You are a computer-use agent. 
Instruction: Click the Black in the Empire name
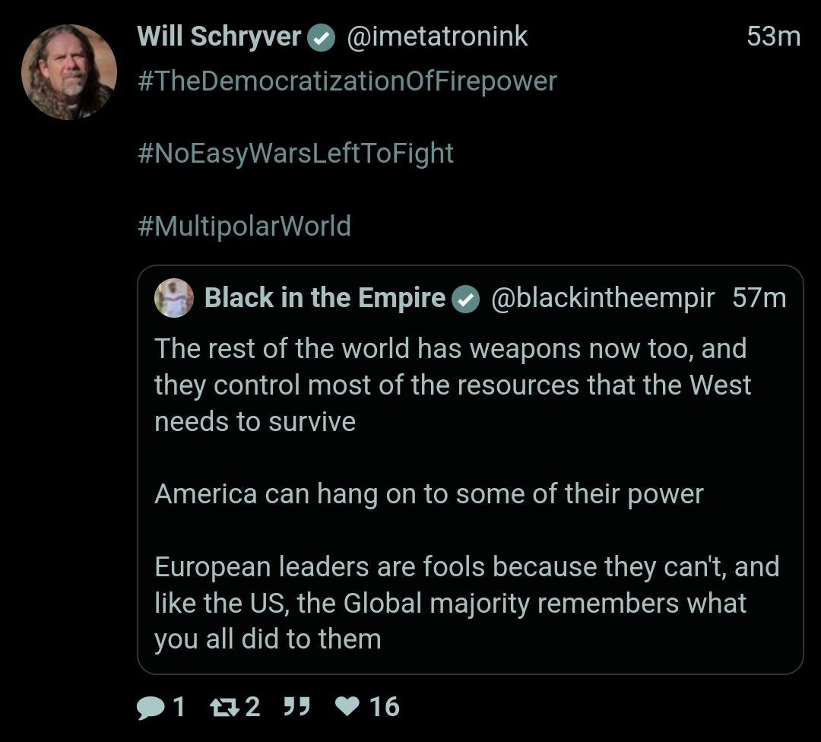click(x=325, y=298)
